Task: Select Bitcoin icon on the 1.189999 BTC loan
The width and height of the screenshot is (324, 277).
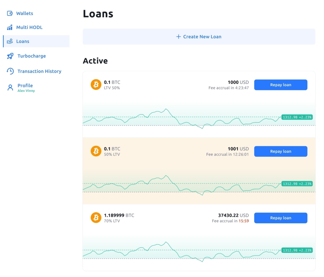Action: [x=96, y=218]
